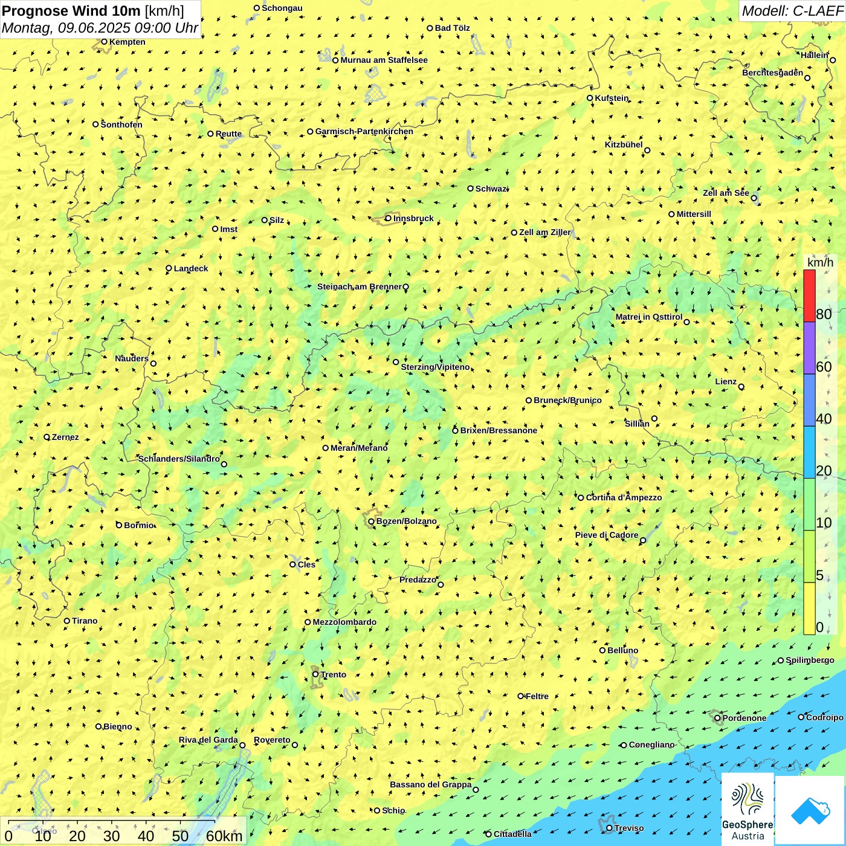Viewport: 846px width, 846px height.
Task: Click the 'Schio' label
Action: click(393, 810)
